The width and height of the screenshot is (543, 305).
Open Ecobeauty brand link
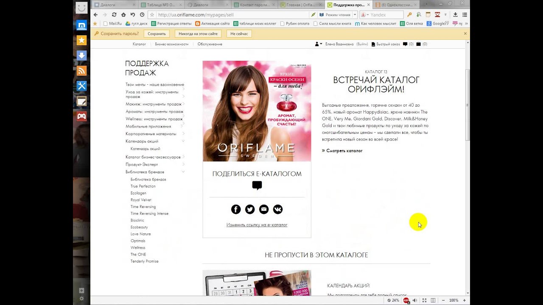pos(139,227)
